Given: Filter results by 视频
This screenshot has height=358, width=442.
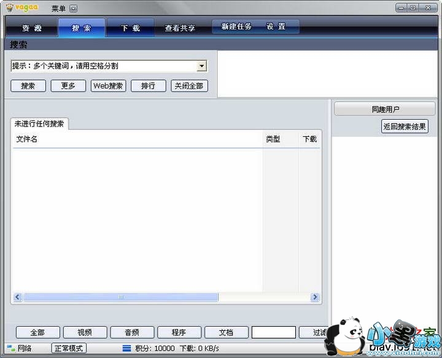Looking at the screenshot, I should click(x=85, y=332).
